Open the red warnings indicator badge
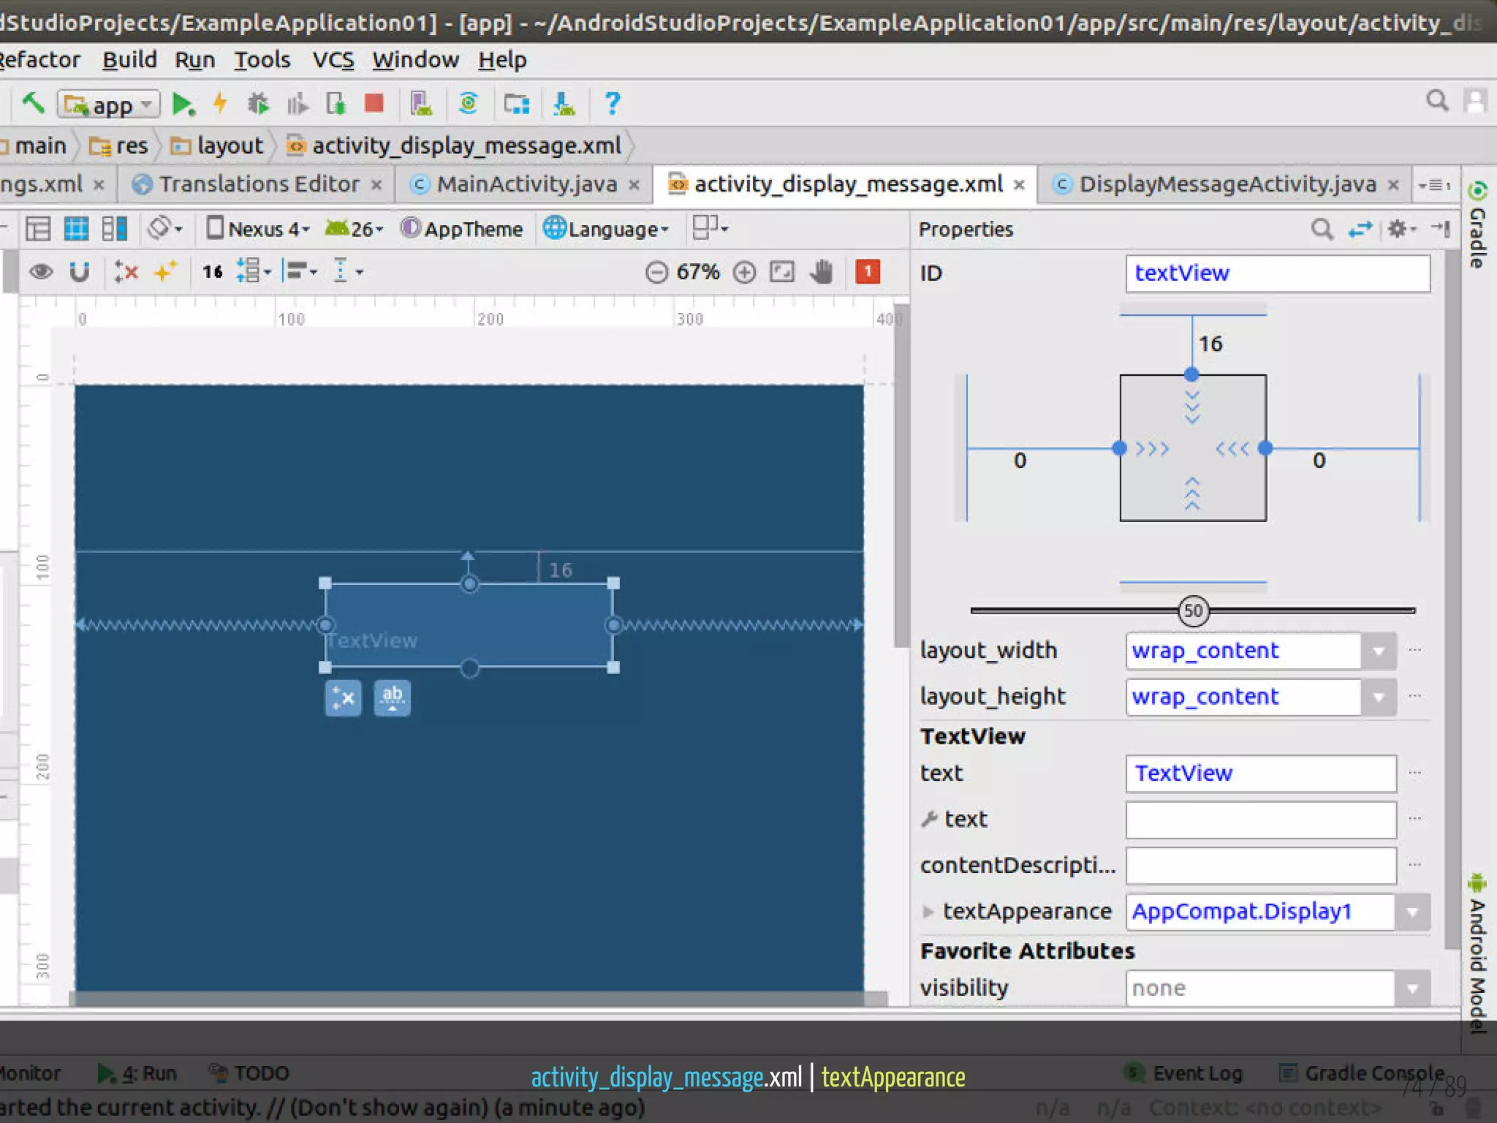The image size is (1497, 1123). pos(868,272)
